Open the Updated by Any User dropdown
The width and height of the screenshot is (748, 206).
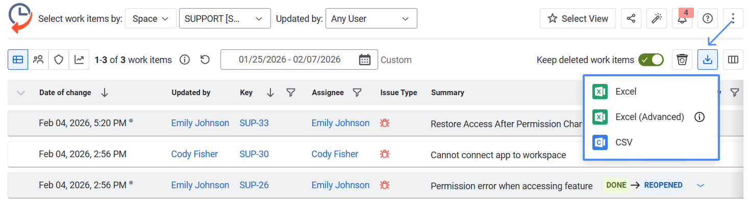[371, 19]
